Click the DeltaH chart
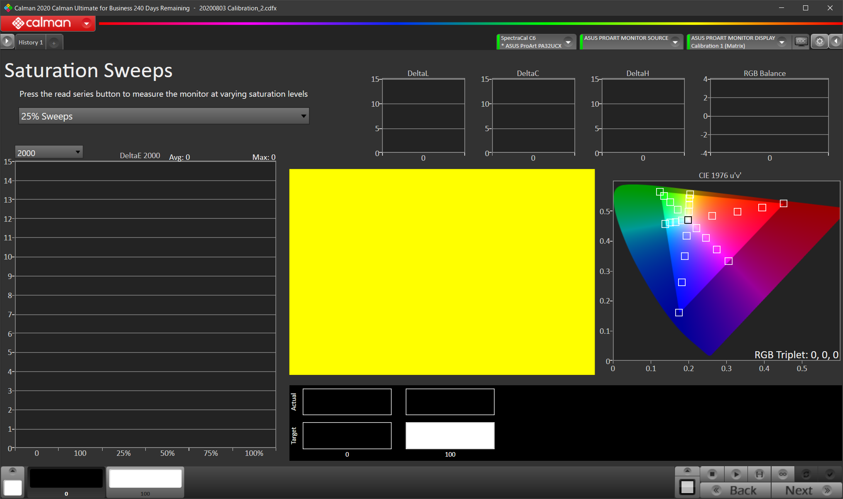843x499 pixels. click(x=643, y=116)
